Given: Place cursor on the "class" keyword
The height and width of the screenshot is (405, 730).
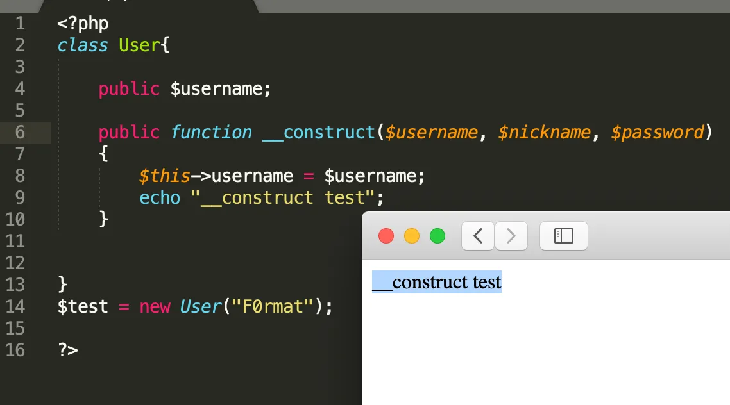Looking at the screenshot, I should coord(83,45).
